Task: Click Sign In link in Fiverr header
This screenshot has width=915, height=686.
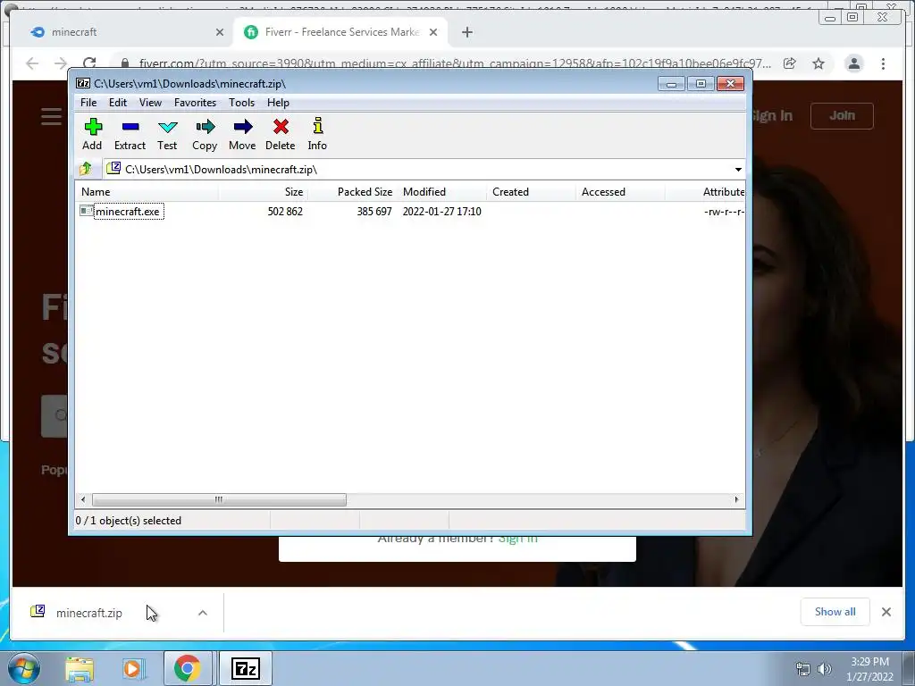Action: click(773, 115)
